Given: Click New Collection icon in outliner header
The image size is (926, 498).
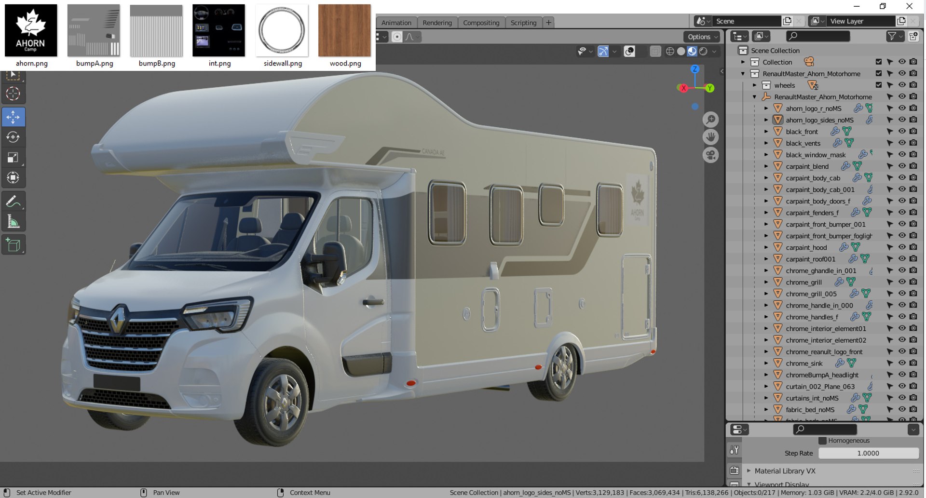Looking at the screenshot, I should point(914,36).
